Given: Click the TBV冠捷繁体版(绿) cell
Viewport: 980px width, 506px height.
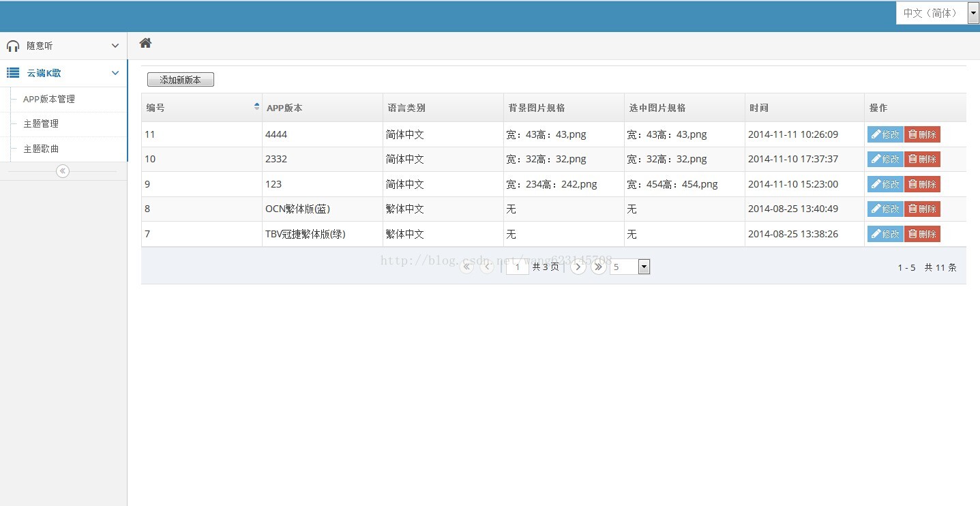Looking at the screenshot, I should pos(323,234).
